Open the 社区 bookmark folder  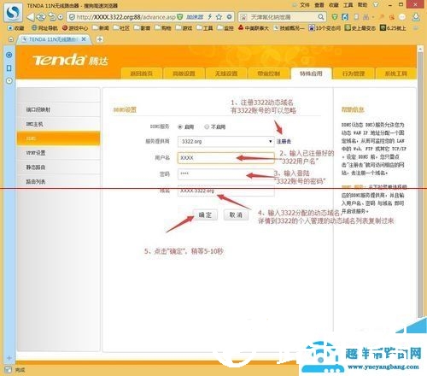point(121,28)
